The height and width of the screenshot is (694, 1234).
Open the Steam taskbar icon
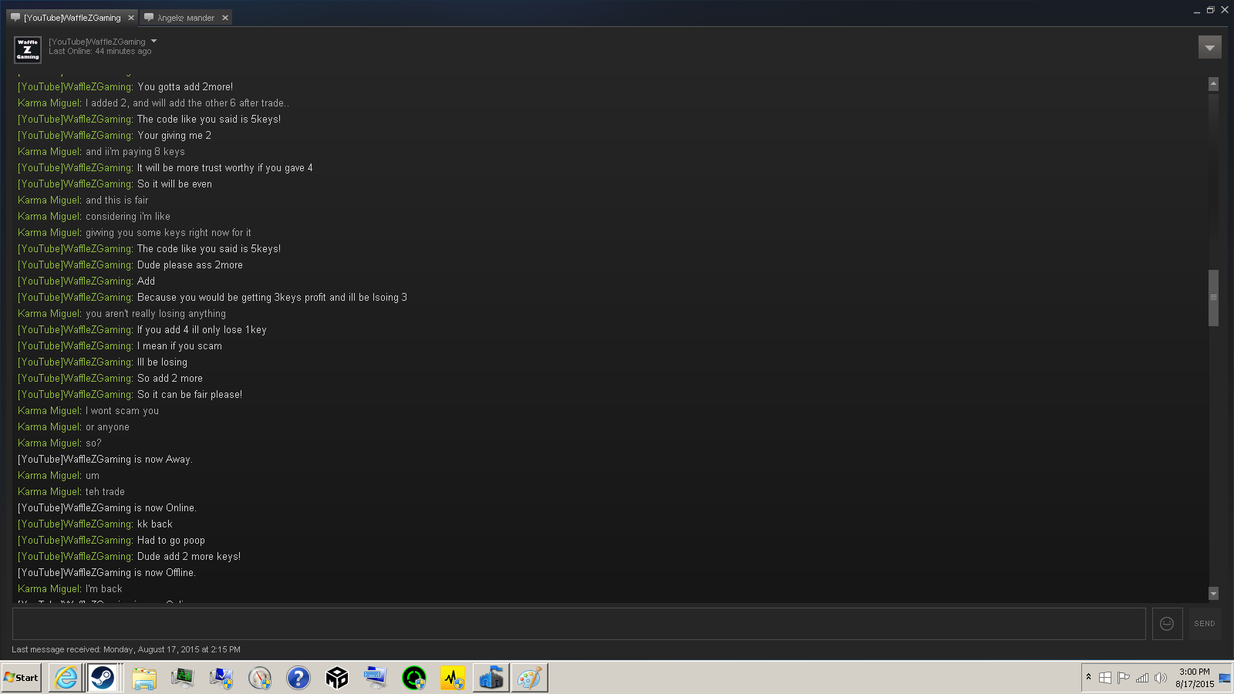click(x=103, y=678)
